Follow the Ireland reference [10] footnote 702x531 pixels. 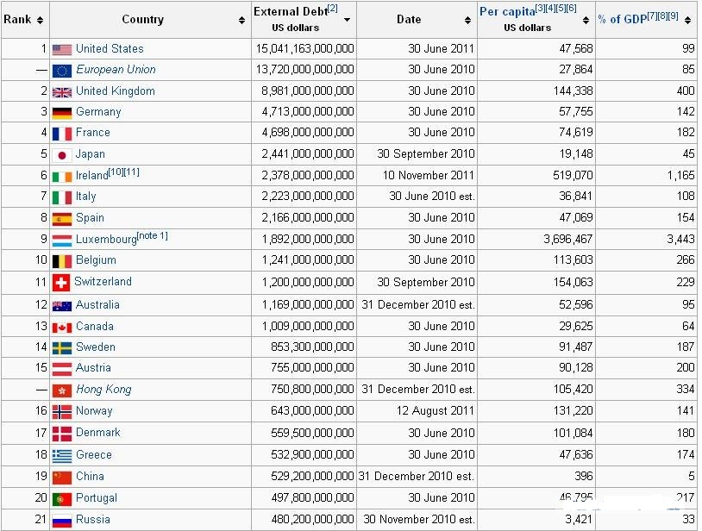[x=116, y=172]
